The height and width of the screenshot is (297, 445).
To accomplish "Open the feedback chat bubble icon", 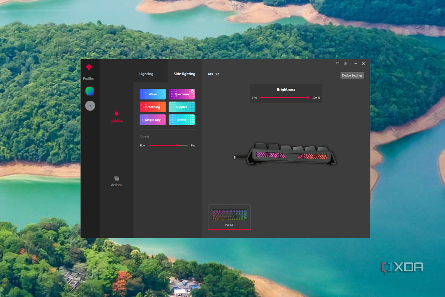I will (x=338, y=64).
